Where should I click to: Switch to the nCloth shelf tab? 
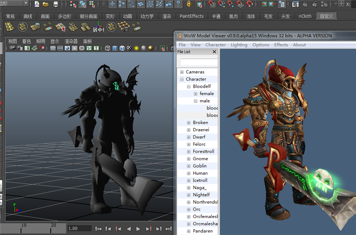pyautogui.click(x=305, y=16)
